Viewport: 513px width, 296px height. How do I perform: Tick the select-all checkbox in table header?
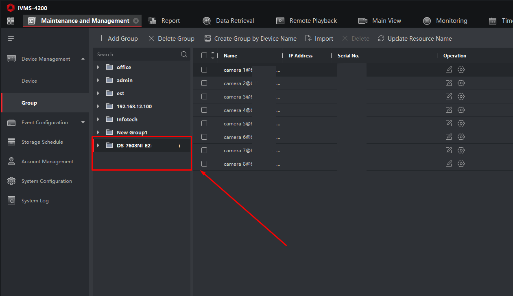(x=204, y=56)
